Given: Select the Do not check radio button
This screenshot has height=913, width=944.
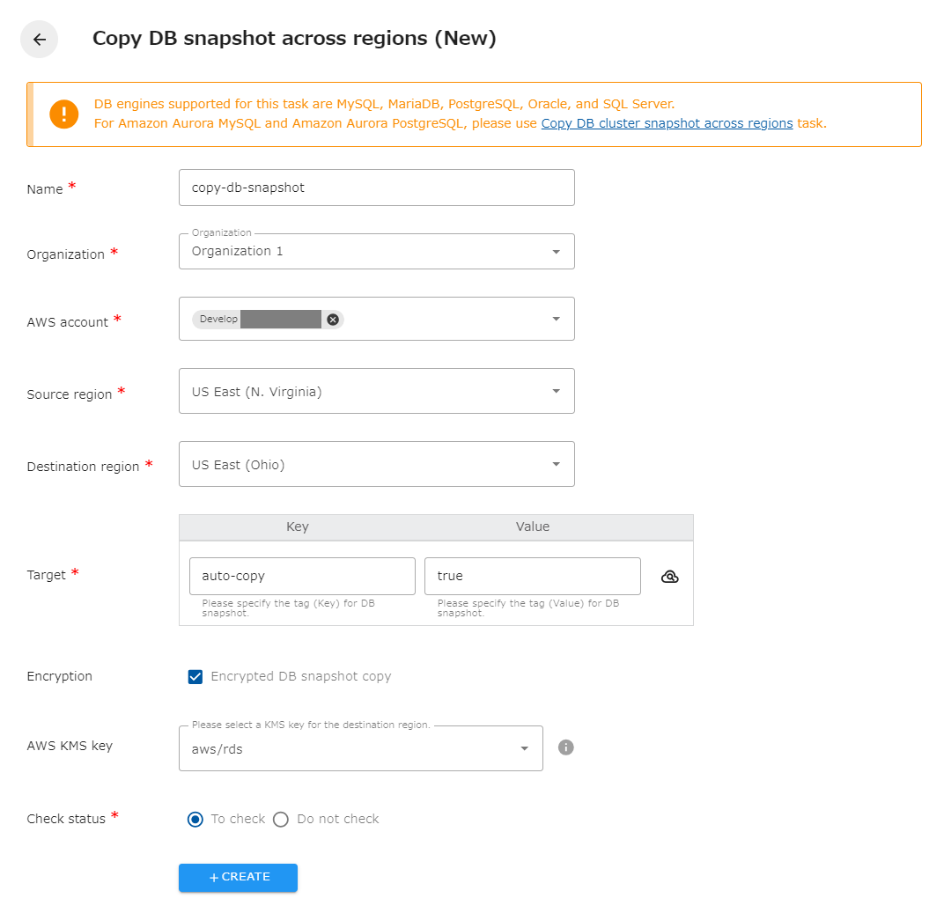Looking at the screenshot, I should point(280,819).
